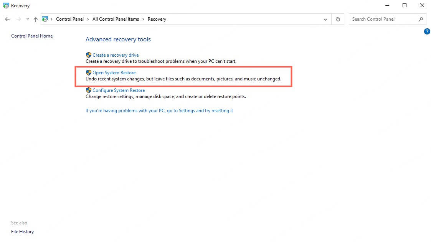Expand the chevron after All Control Panel Items
The height and width of the screenshot is (242, 431).
pyautogui.click(x=143, y=19)
